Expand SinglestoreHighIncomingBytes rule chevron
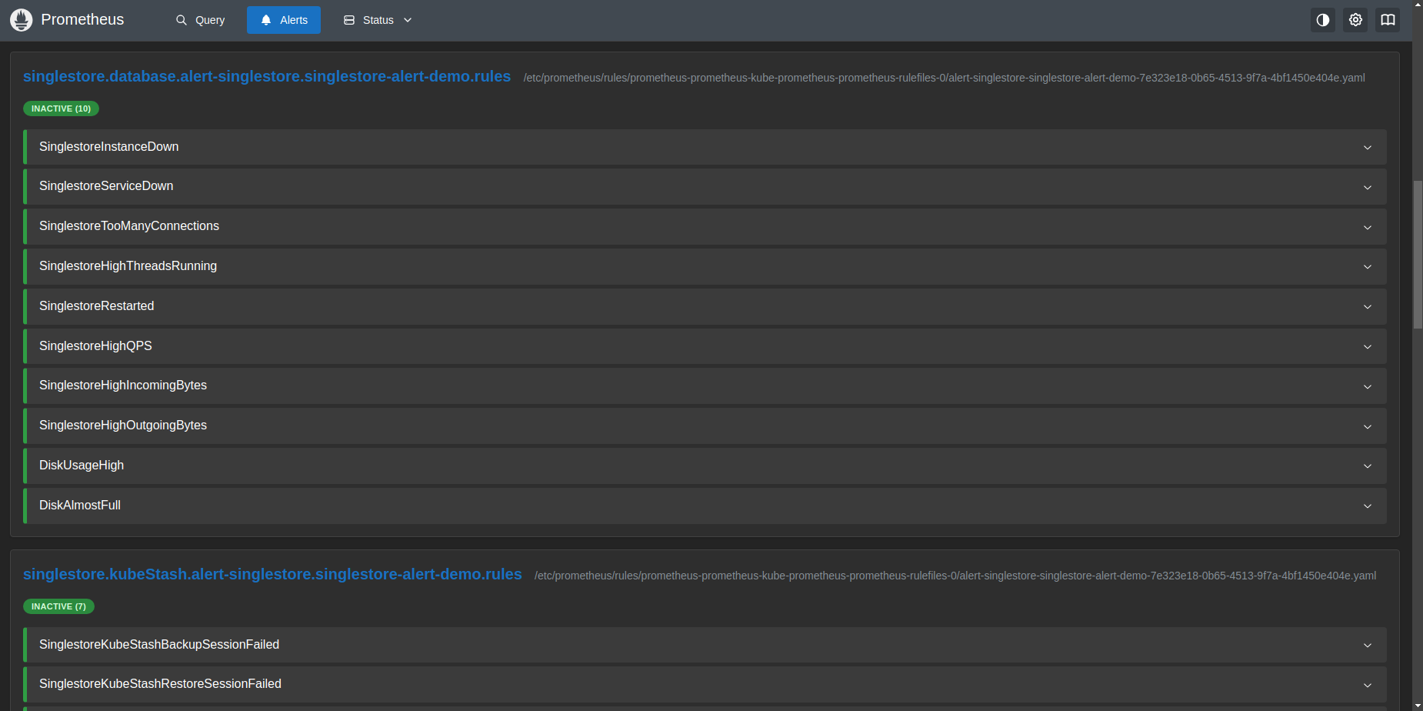The width and height of the screenshot is (1423, 711). [x=1368, y=387]
